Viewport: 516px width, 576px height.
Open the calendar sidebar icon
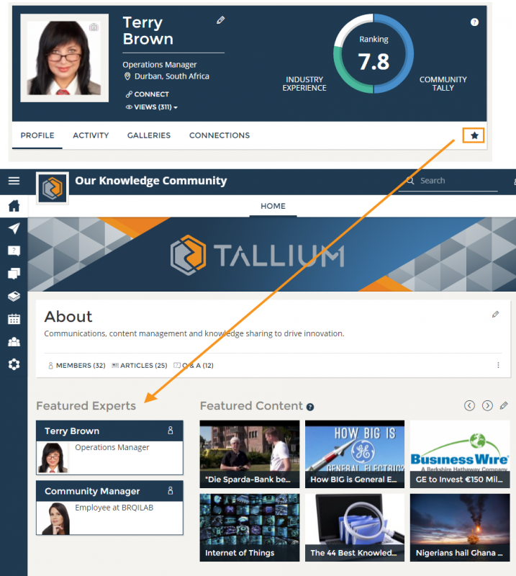14,319
